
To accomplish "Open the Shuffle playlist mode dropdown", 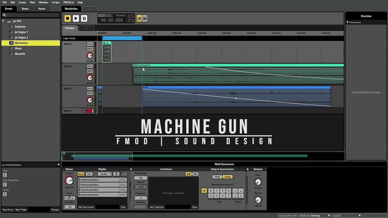I will 105,174.
